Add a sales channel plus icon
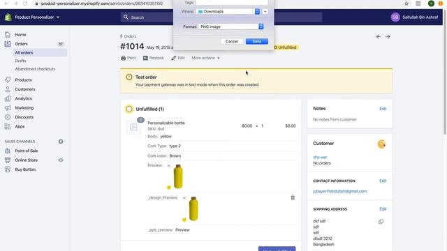Screen dimensions: 447x251 coord(61,142)
